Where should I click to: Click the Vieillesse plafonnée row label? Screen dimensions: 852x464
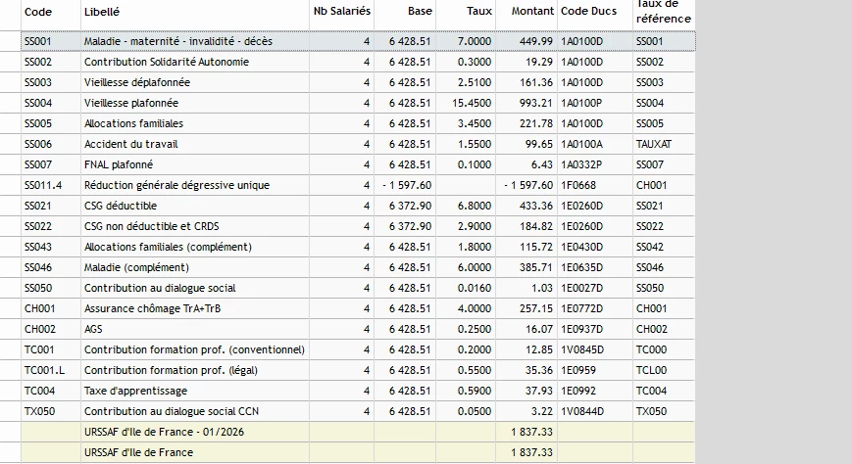(131, 104)
